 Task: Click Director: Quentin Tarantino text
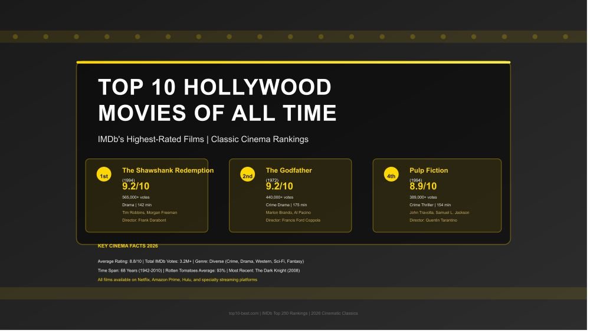[435, 221]
